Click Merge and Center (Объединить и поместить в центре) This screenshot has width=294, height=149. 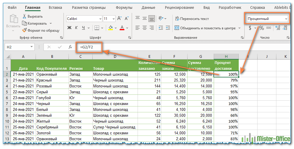pos(205,28)
